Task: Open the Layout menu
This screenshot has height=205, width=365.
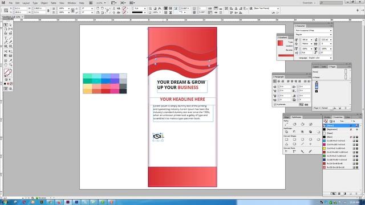Action: point(26,3)
